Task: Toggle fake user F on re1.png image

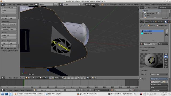Action: (x=161, y=82)
